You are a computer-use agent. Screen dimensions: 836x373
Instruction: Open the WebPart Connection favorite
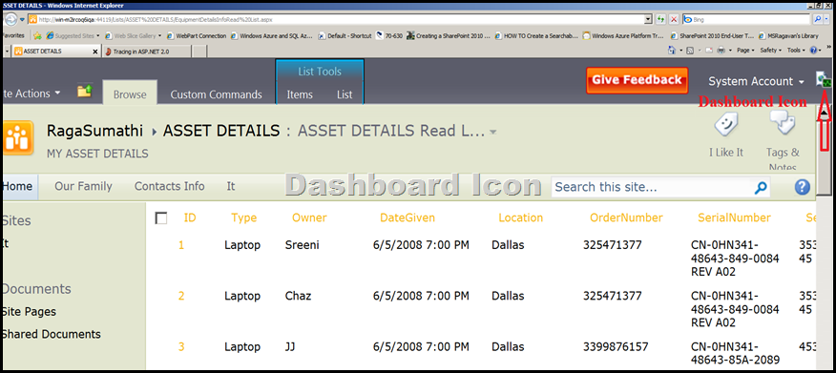pos(197,35)
